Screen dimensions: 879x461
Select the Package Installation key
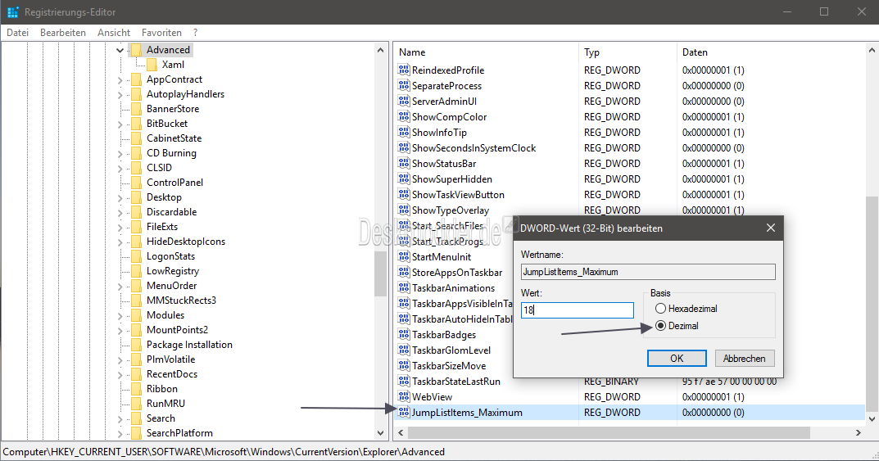(189, 345)
